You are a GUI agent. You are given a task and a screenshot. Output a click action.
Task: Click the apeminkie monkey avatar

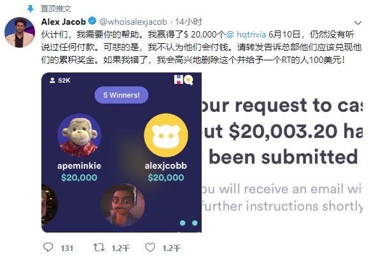[x=80, y=135]
